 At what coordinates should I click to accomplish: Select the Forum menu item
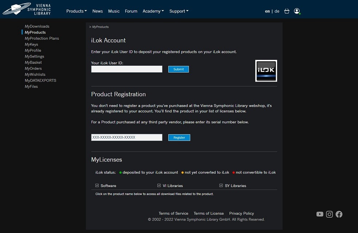[x=131, y=11]
